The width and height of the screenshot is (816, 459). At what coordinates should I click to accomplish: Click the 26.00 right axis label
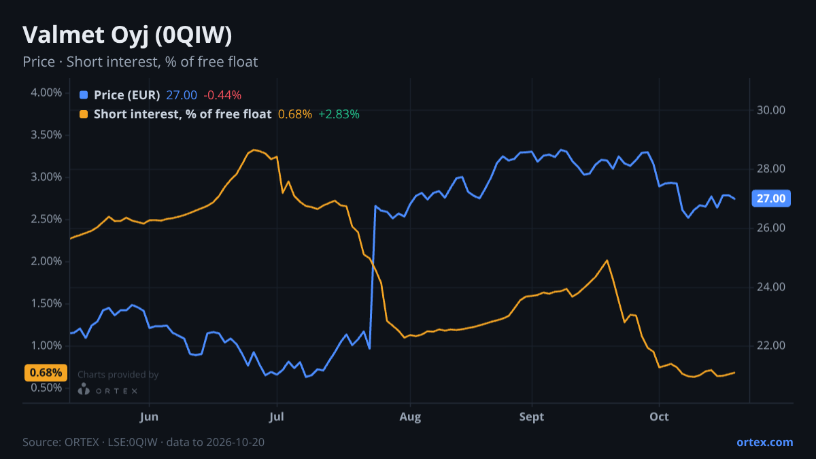(771, 228)
